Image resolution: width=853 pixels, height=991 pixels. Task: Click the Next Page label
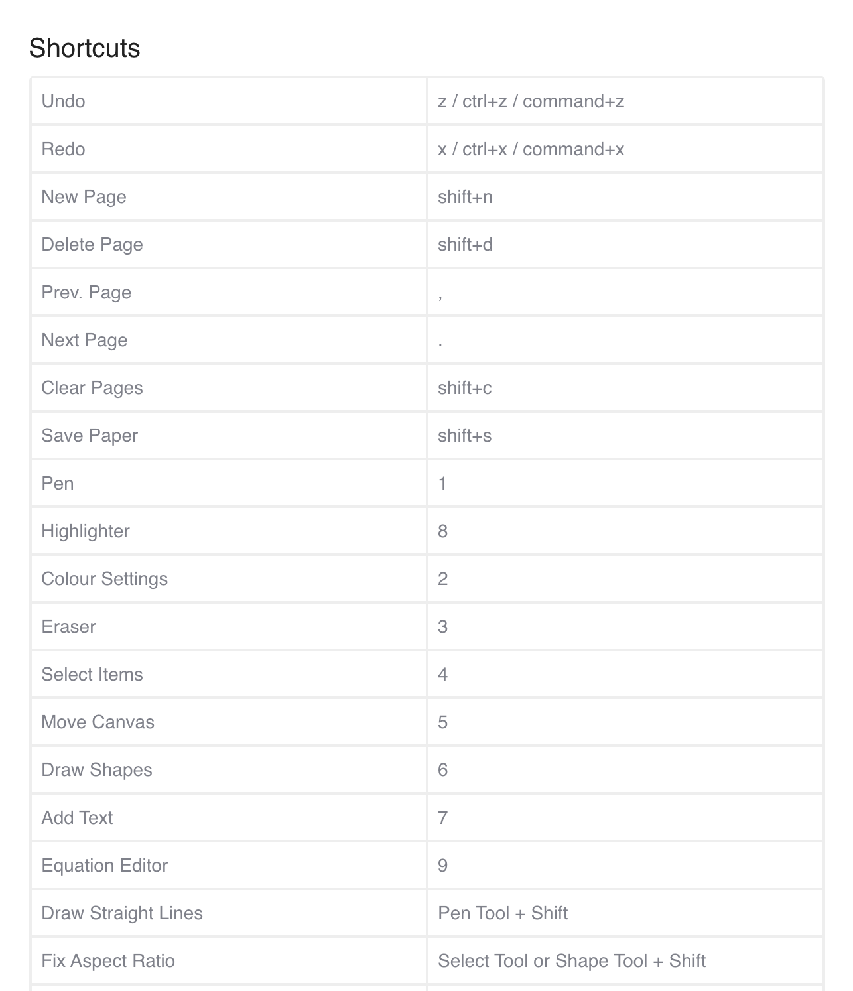(x=84, y=340)
